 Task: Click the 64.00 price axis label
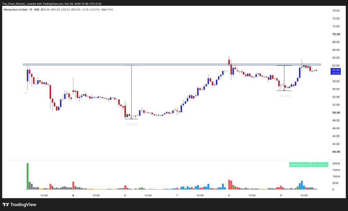click(336, 58)
